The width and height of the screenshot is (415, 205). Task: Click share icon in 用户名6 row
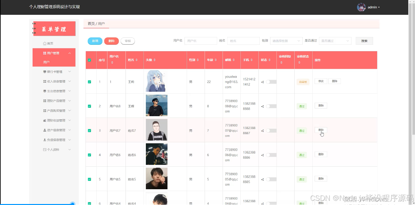(x=263, y=155)
